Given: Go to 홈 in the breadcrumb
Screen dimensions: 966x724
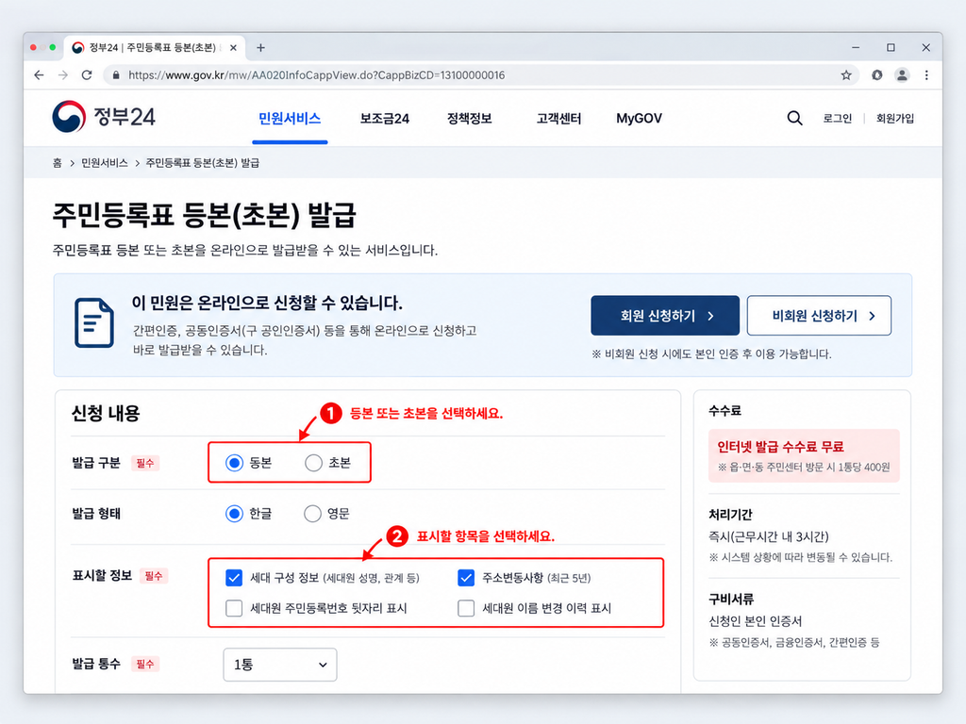Looking at the screenshot, I should pyautogui.click(x=57, y=163).
